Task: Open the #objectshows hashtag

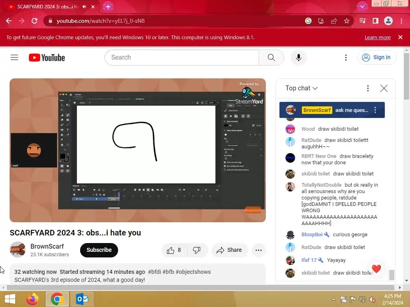Action: coord(193,272)
